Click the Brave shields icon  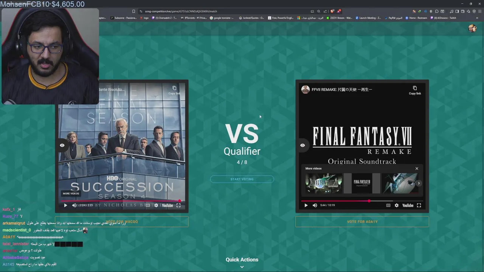click(x=332, y=11)
